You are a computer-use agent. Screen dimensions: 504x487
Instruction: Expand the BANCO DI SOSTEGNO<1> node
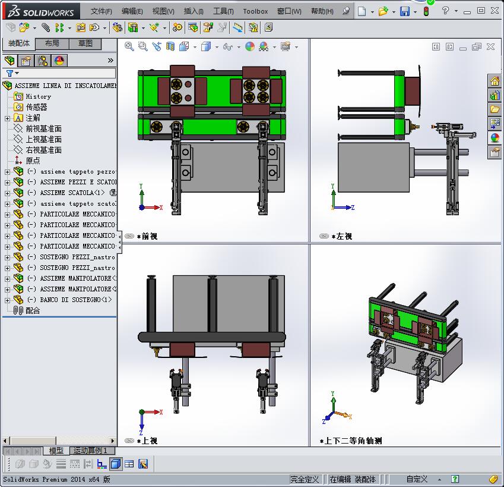pyautogui.click(x=7, y=300)
